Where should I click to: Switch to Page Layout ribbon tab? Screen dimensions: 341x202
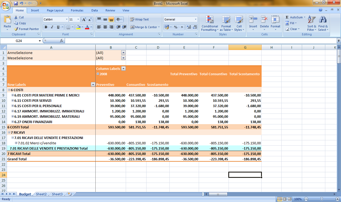click(55, 10)
